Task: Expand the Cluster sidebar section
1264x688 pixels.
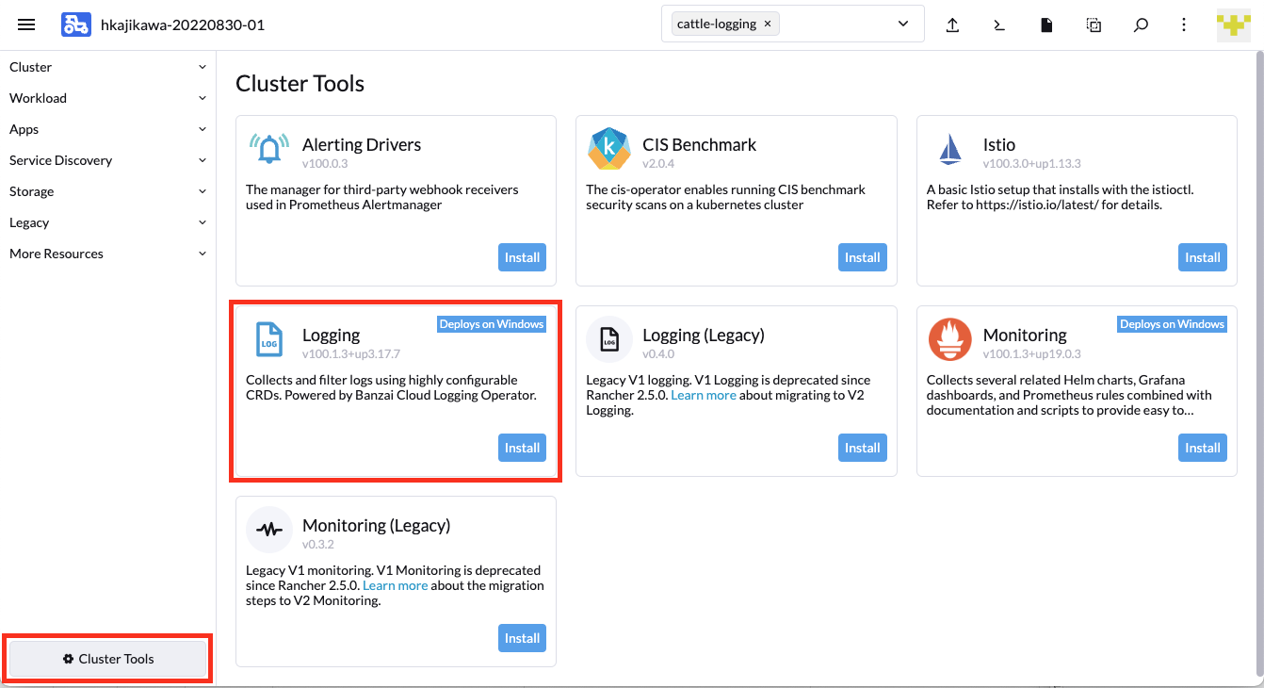Action: (108, 67)
